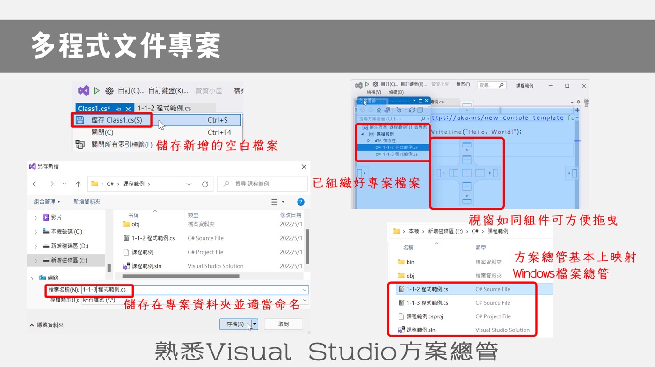Click 隱藏資料夾 toggle
Viewport: 655px width, 367px height.
coord(47,325)
